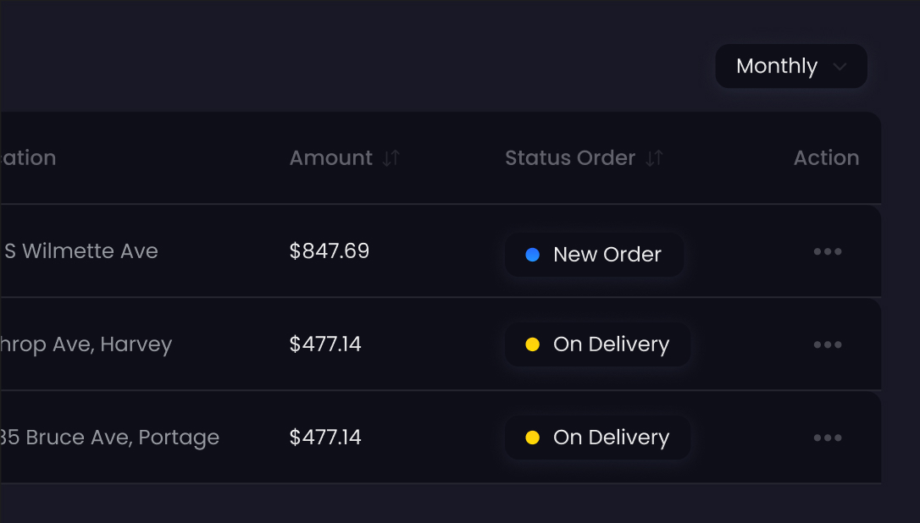Select On Delivery badge for Harvey order
920x523 pixels.
point(598,344)
